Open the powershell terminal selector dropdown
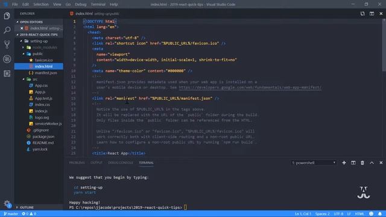 [314, 163]
